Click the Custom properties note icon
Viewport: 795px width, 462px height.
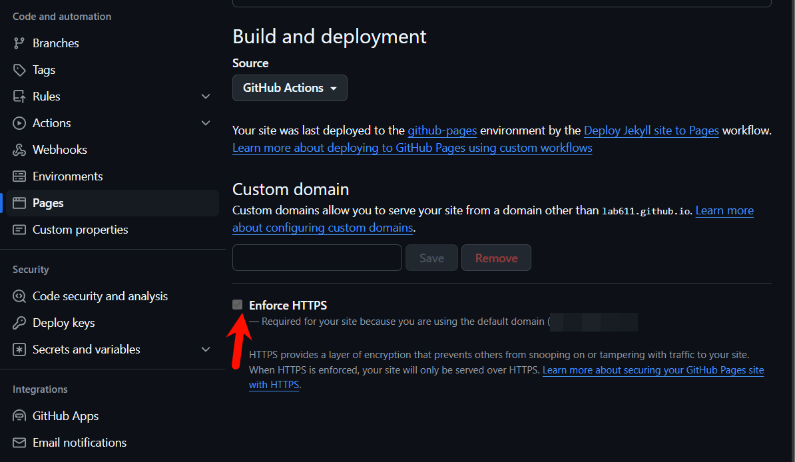(x=19, y=230)
